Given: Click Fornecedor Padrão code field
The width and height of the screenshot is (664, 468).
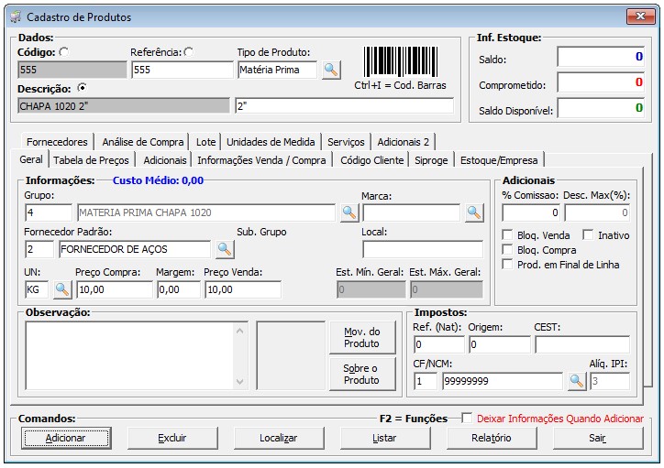Looking at the screenshot, I should pyautogui.click(x=39, y=249).
